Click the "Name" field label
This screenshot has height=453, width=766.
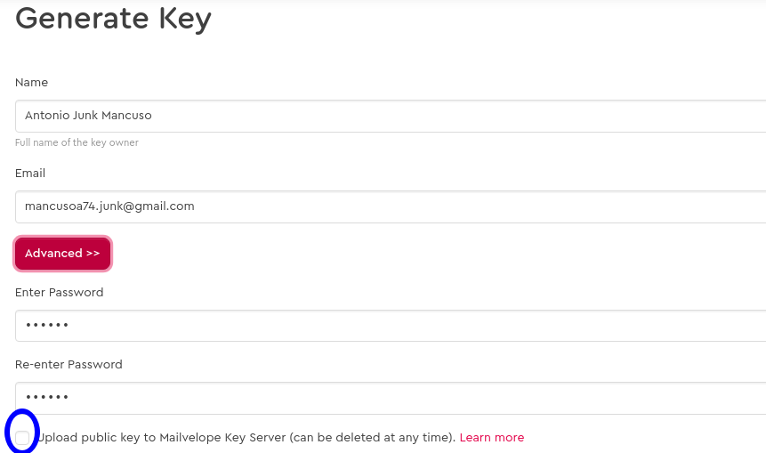tap(31, 82)
